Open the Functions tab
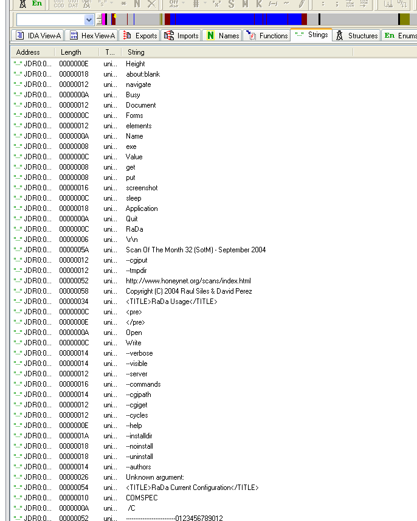417x521 pixels. (267, 35)
